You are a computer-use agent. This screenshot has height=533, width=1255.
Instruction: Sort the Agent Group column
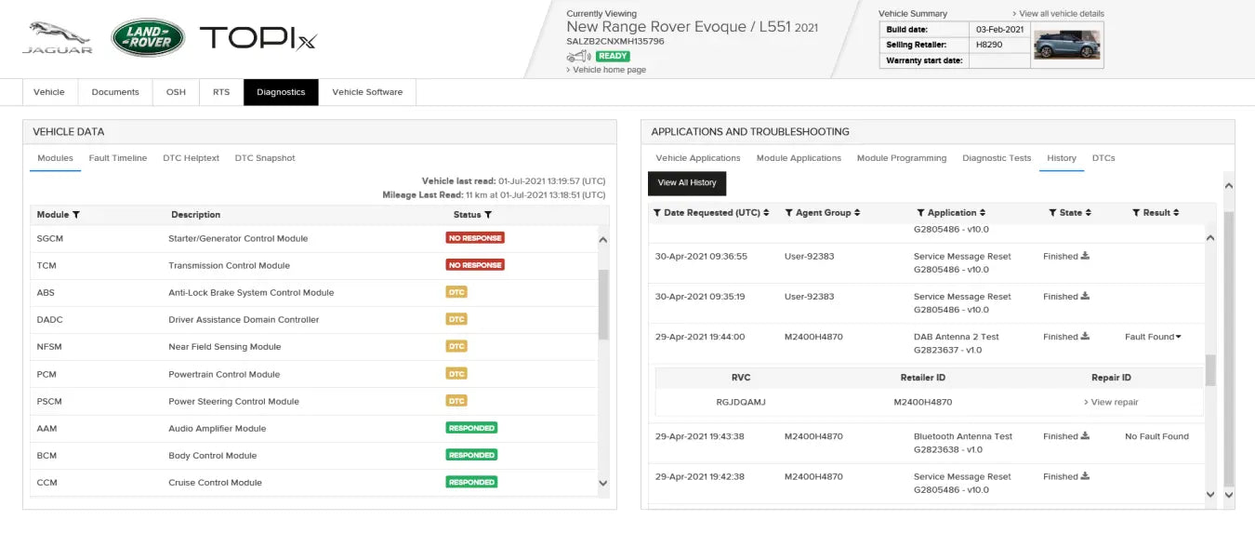pos(857,213)
